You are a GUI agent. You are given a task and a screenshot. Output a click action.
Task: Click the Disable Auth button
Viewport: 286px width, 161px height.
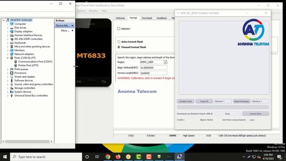(185, 102)
